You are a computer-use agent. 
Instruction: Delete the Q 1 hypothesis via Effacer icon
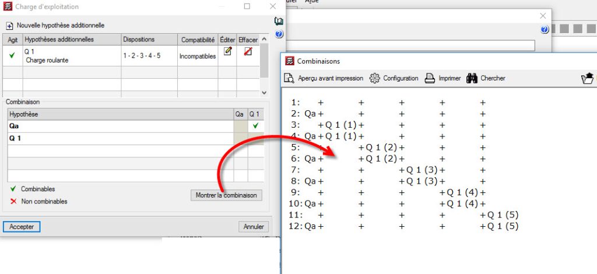(248, 52)
